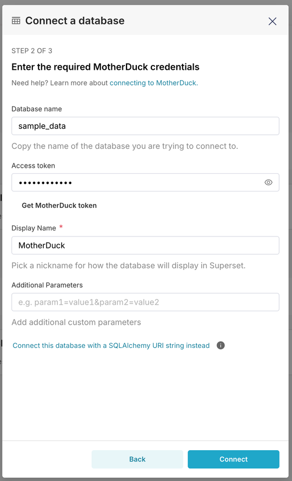The height and width of the screenshot is (481, 292).
Task: Click the Database name label
Action: coord(37,109)
